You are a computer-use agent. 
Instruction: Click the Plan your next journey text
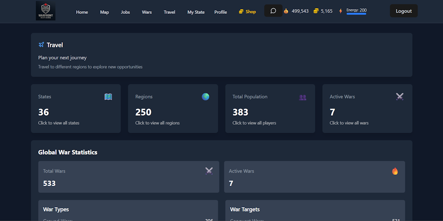pyautogui.click(x=62, y=58)
